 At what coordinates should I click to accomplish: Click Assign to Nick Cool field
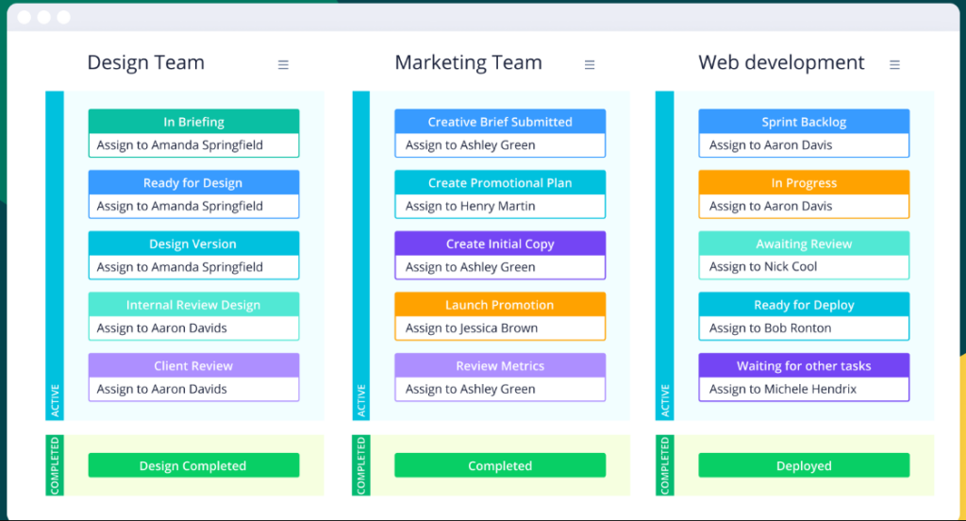pyautogui.click(x=804, y=267)
